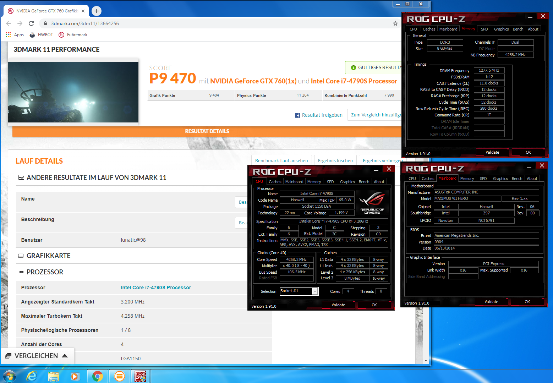Click the Core Speed value 4258.2 MHz
Image resolution: width=553 pixels, height=383 pixels.
pyautogui.click(x=297, y=259)
